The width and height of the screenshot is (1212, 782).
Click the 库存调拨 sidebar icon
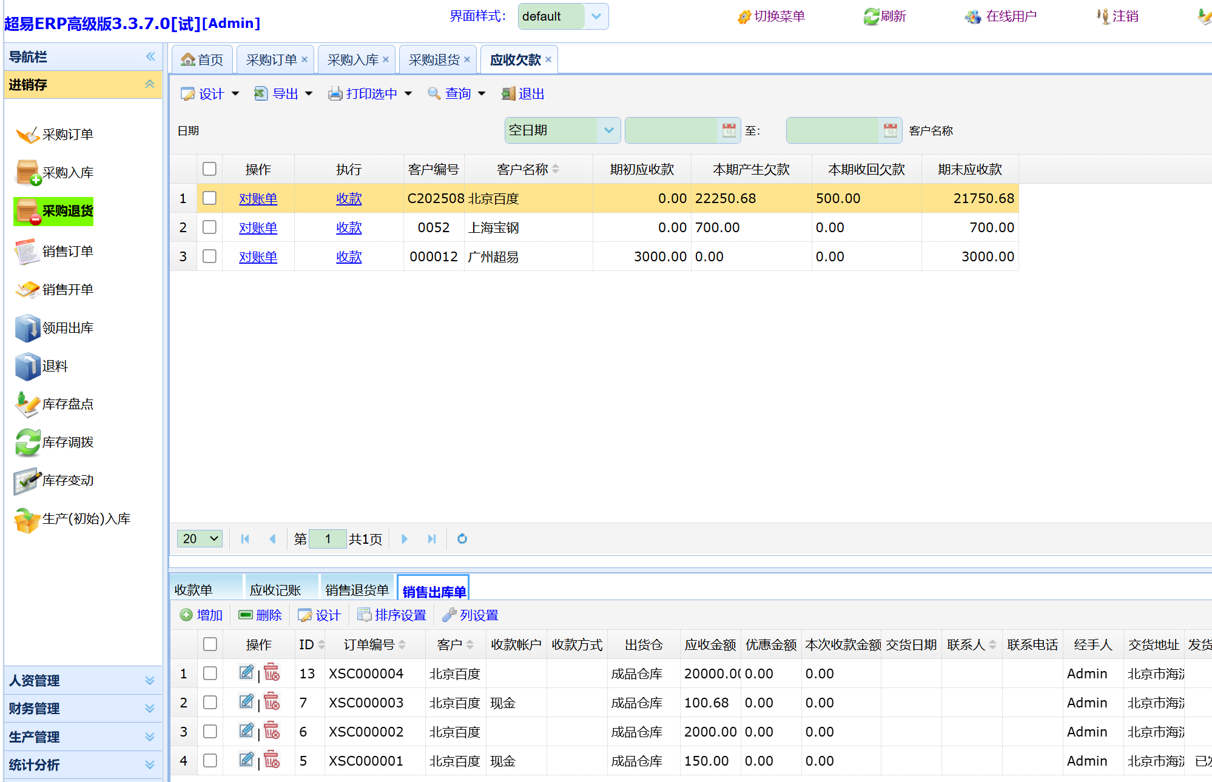(x=27, y=443)
